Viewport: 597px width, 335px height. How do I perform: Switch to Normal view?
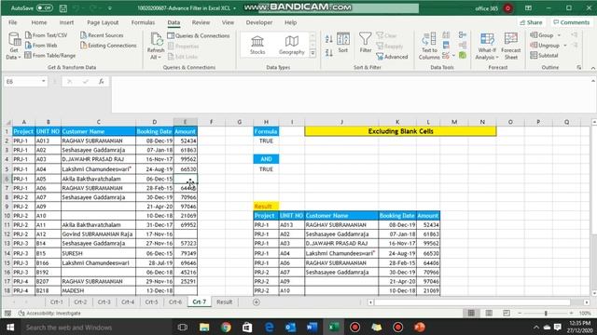pos(471,313)
